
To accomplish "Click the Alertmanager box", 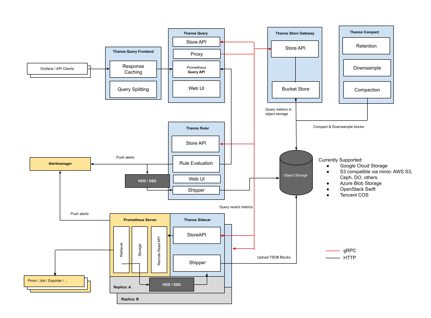I will click(x=60, y=164).
